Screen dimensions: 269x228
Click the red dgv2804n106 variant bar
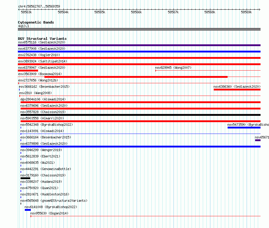141,102
